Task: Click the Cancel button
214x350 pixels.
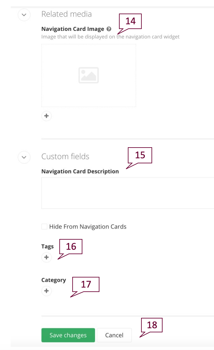Action: point(114,335)
